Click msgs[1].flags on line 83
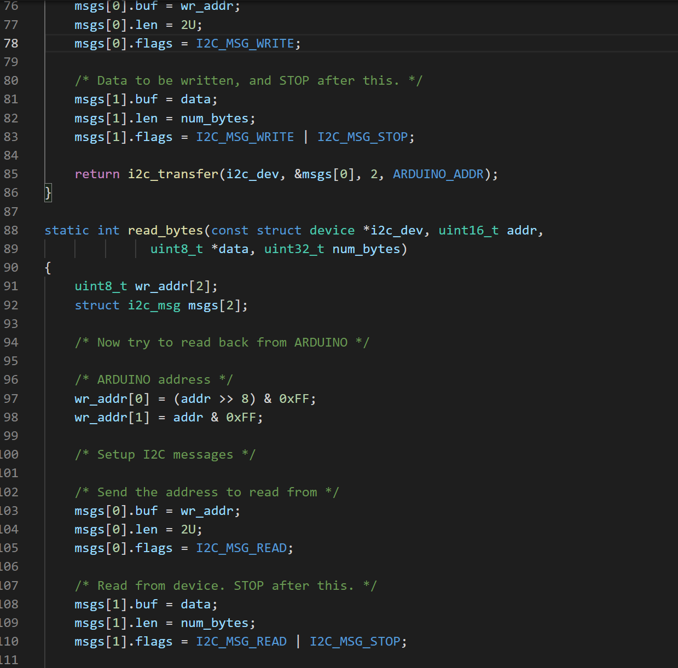 (x=124, y=137)
